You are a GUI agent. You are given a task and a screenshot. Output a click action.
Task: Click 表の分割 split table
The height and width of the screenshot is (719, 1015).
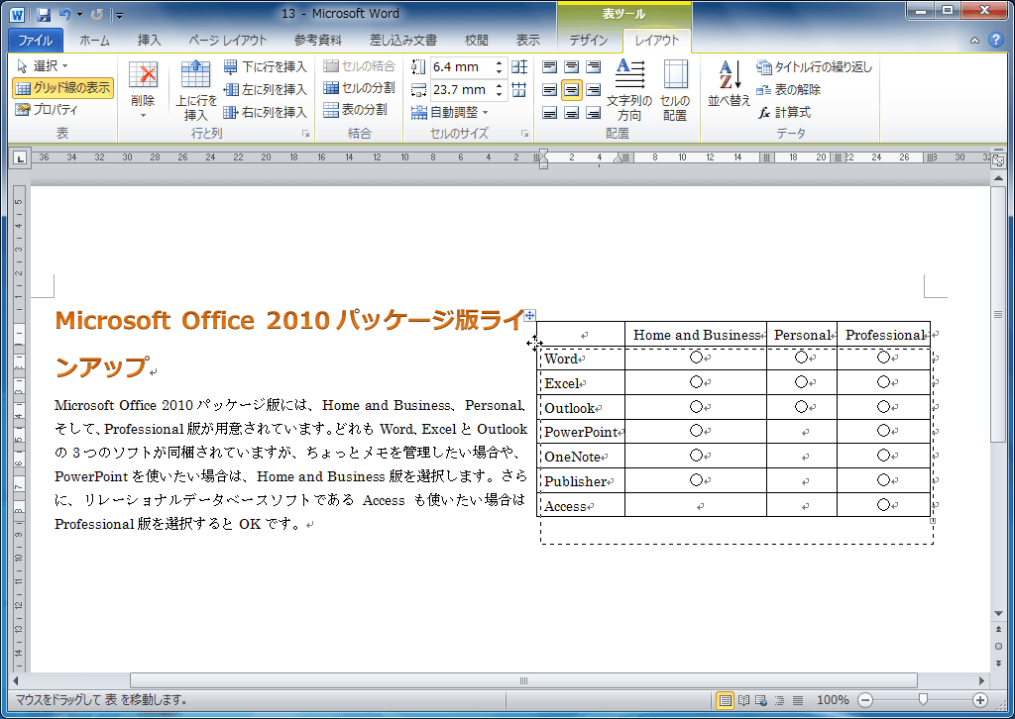356,110
